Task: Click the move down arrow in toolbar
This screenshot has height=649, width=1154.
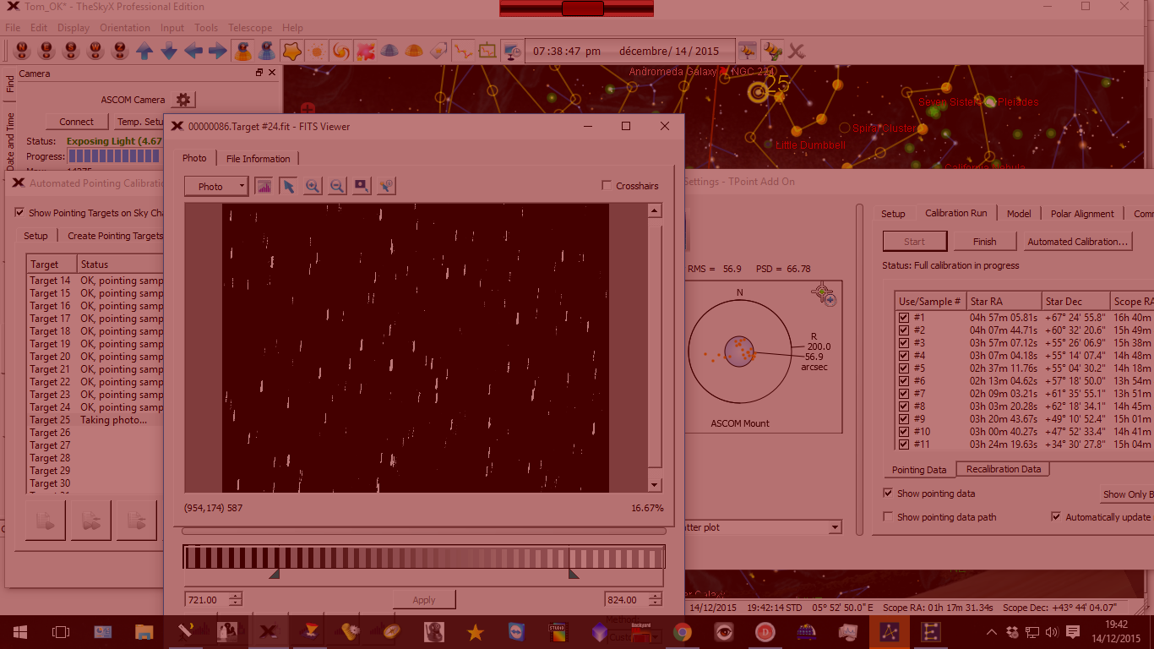Action: point(169,52)
